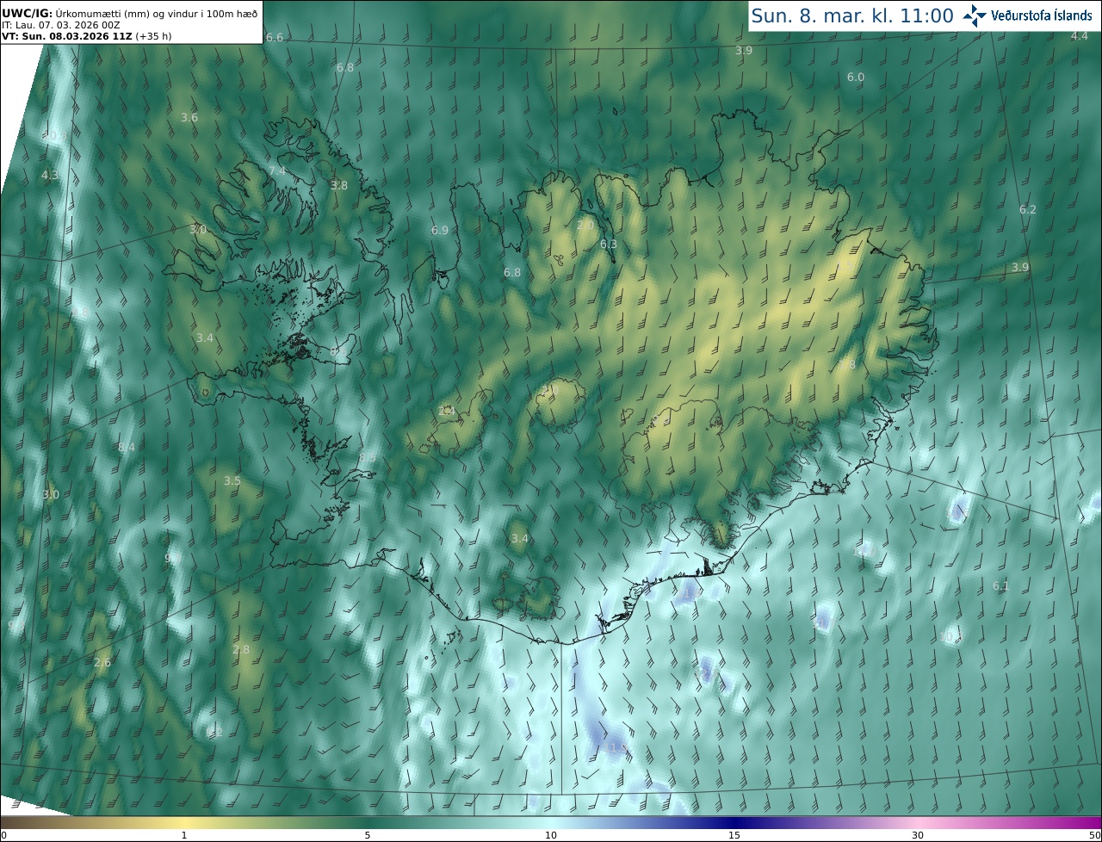This screenshot has width=1102, height=842.
Task: Click the pale yellow colour band above 1
Action: click(184, 822)
